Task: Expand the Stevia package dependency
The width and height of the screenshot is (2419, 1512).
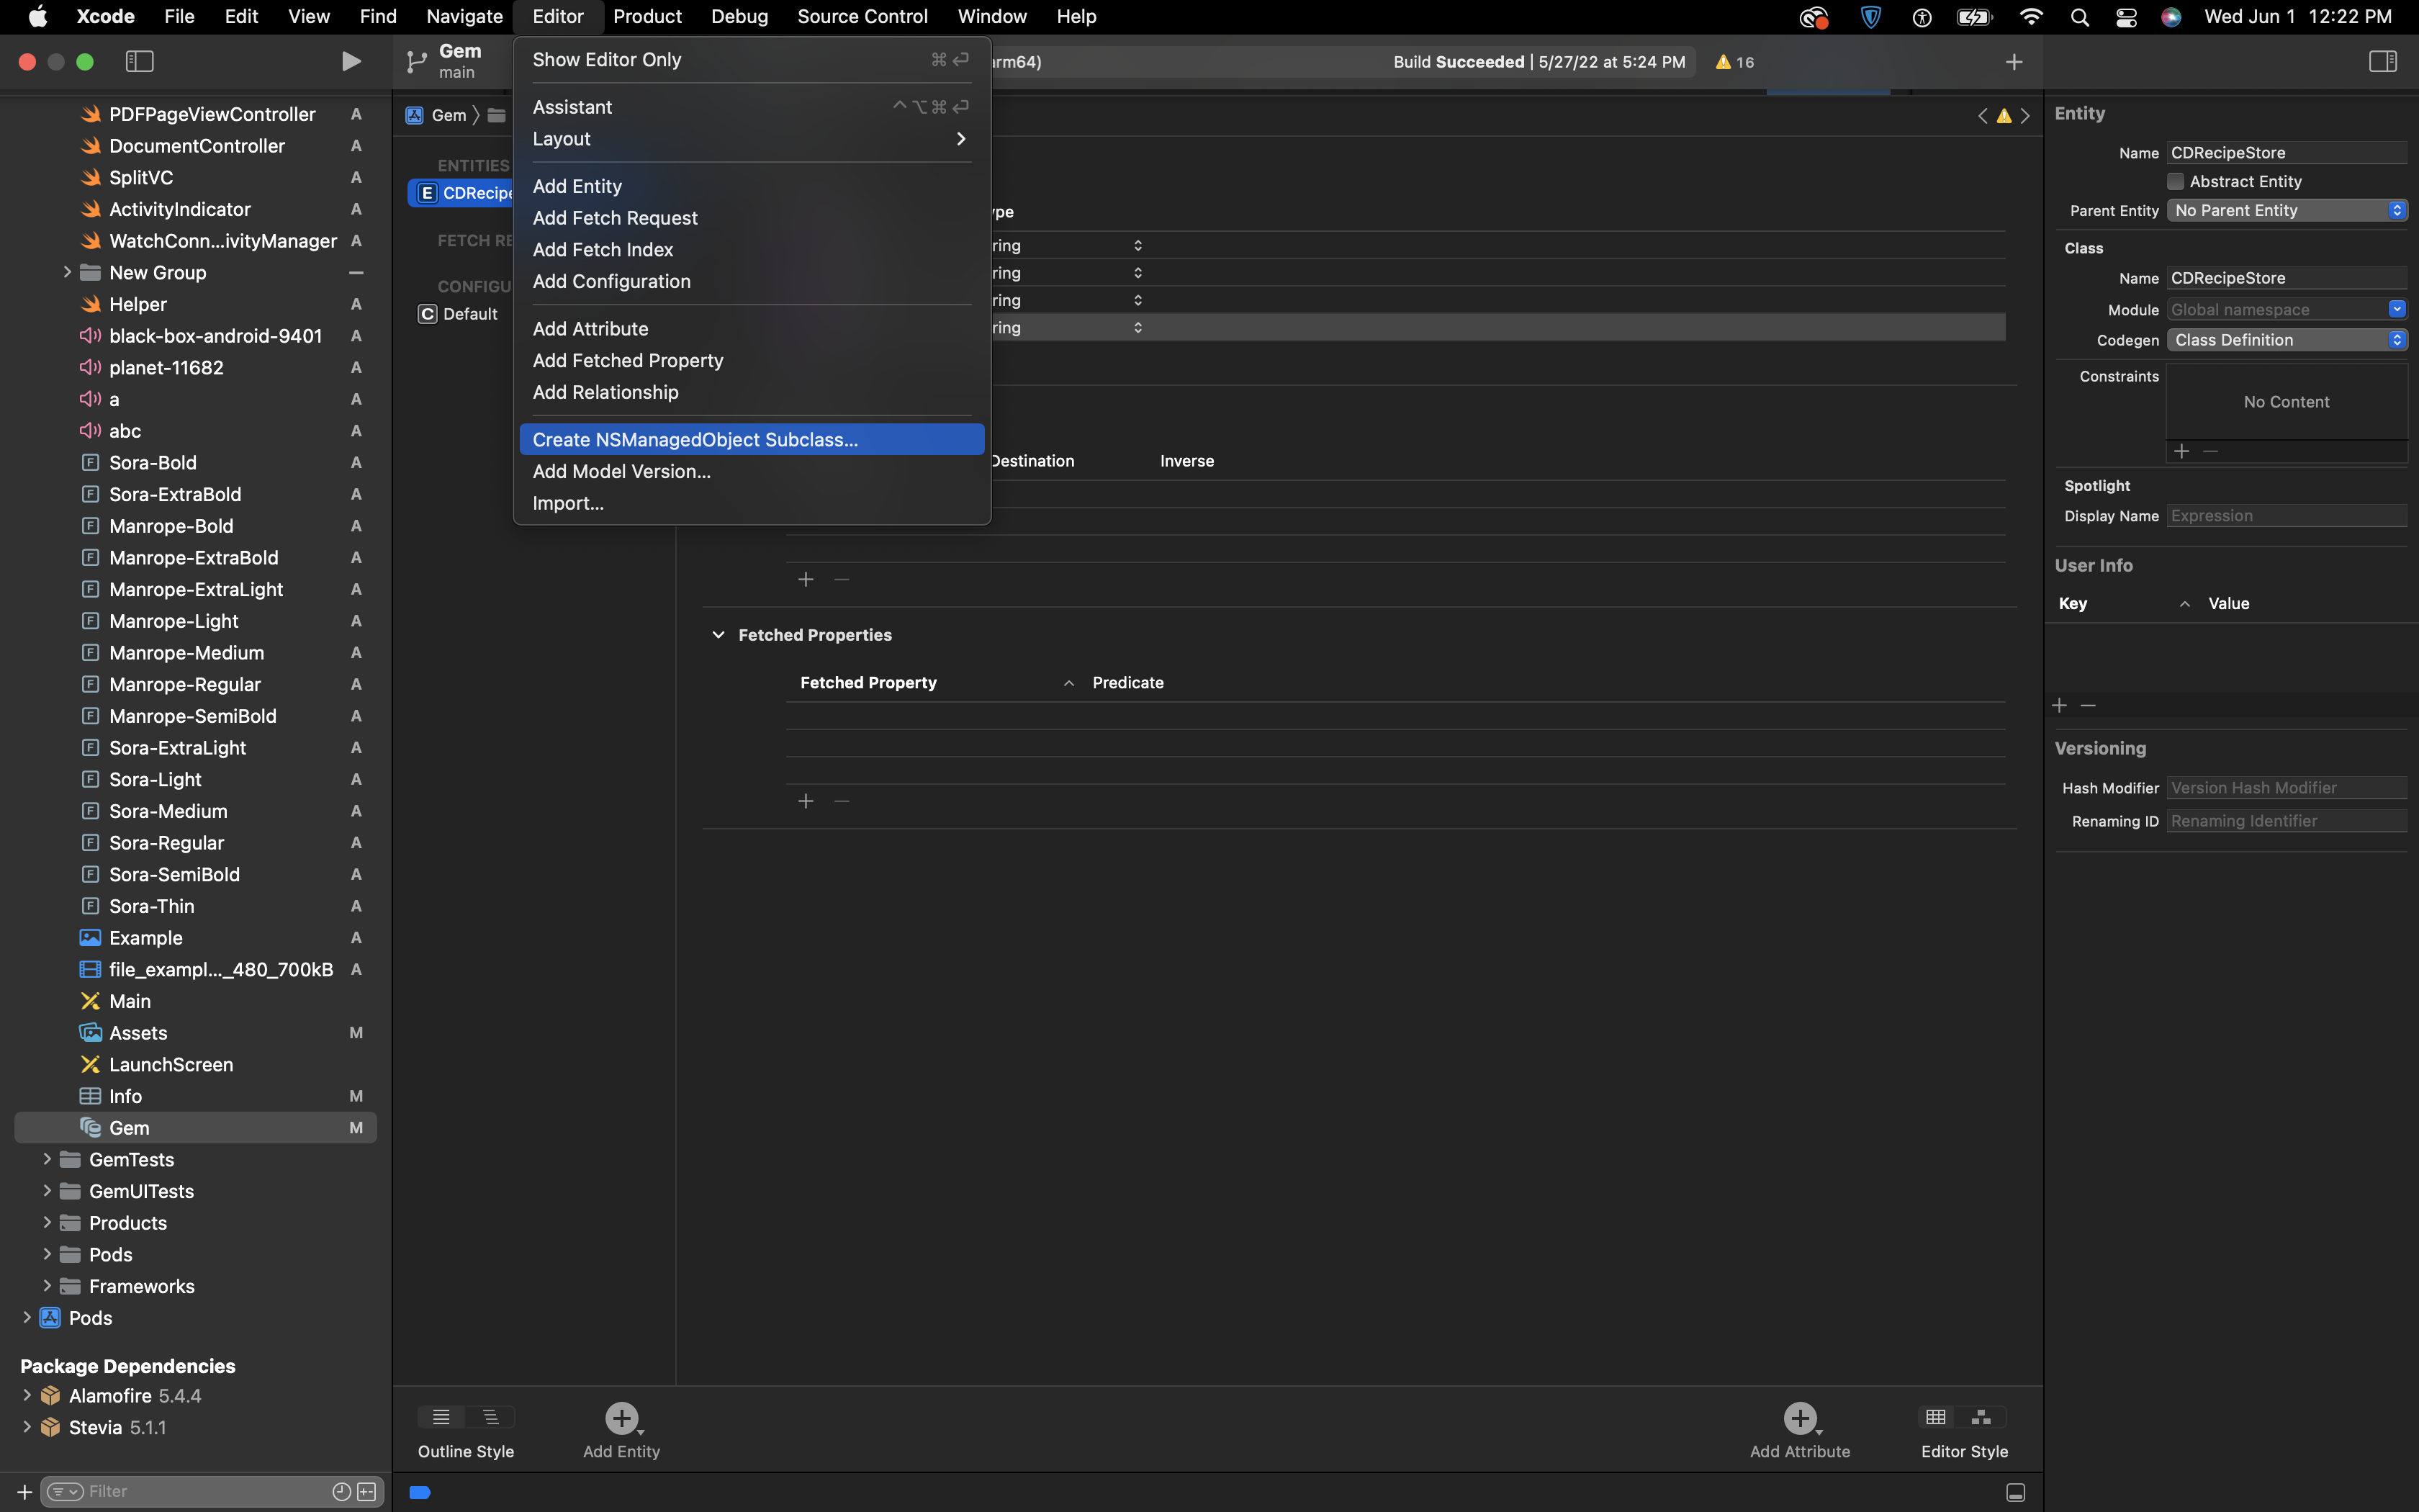Action: pos(27,1427)
